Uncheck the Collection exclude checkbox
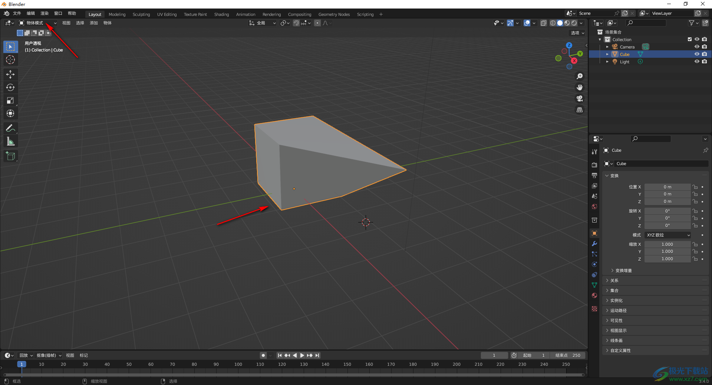The image size is (712, 385). 689,39
